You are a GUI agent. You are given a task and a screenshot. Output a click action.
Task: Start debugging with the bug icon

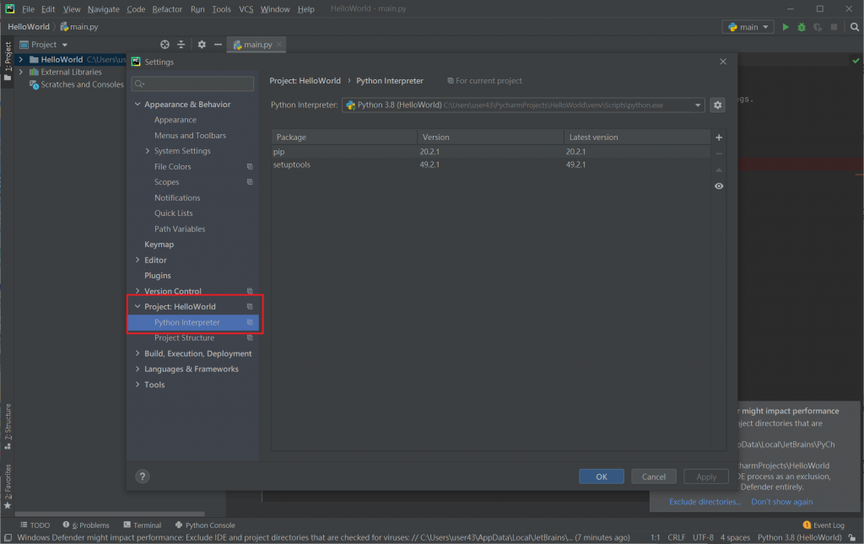[802, 26]
